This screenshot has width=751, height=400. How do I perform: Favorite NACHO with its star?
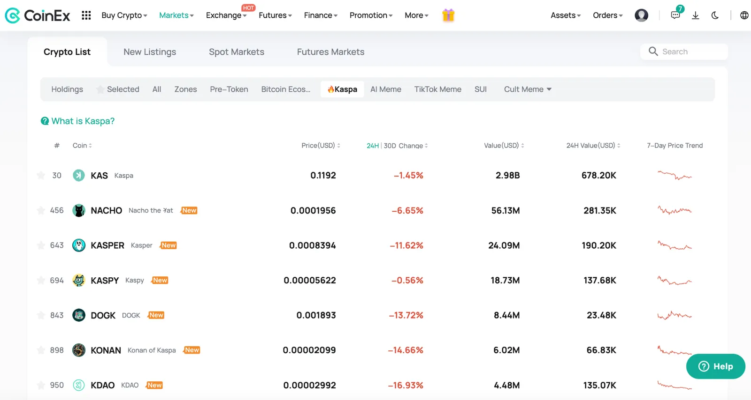[41, 210]
